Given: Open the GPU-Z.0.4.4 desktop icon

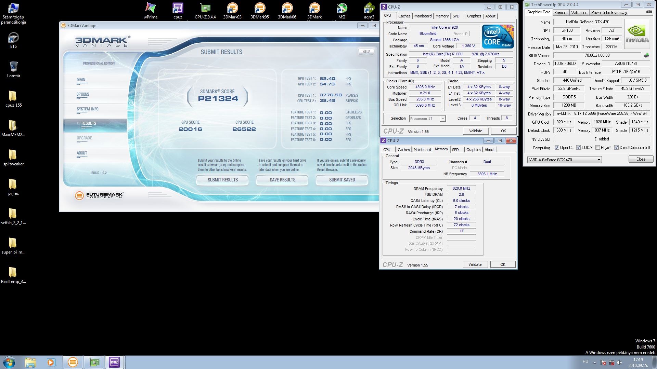Looking at the screenshot, I should pyautogui.click(x=205, y=8).
